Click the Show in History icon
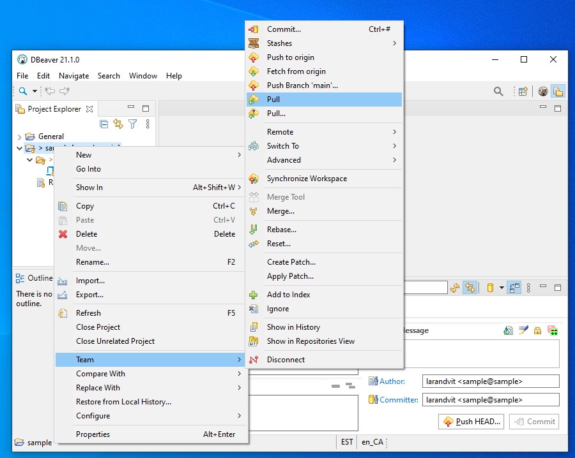 click(254, 327)
